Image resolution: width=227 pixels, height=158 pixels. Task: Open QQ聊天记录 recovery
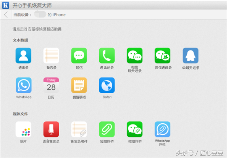click(x=191, y=56)
